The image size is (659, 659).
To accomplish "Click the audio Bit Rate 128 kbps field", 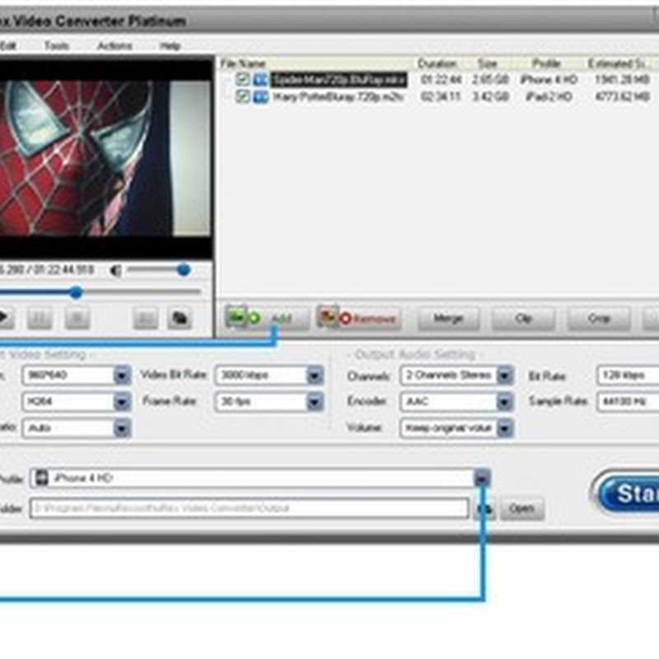I will 628,376.
